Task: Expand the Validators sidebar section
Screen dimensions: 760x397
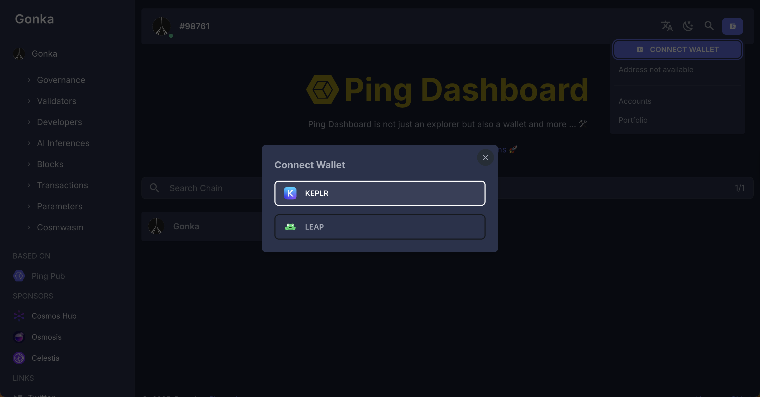Action: pyautogui.click(x=57, y=101)
